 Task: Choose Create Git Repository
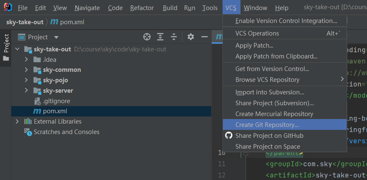[x=285, y=124]
